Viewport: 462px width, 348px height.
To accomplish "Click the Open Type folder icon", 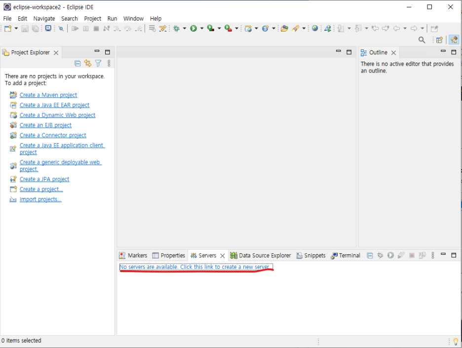I will (x=284, y=29).
